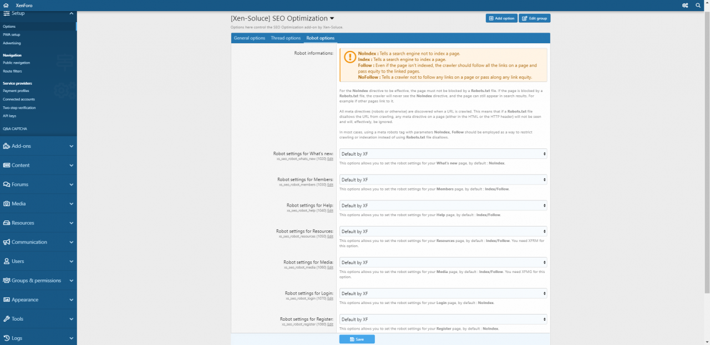
Task: Open Members robot settings dropdown
Action: click(443, 179)
